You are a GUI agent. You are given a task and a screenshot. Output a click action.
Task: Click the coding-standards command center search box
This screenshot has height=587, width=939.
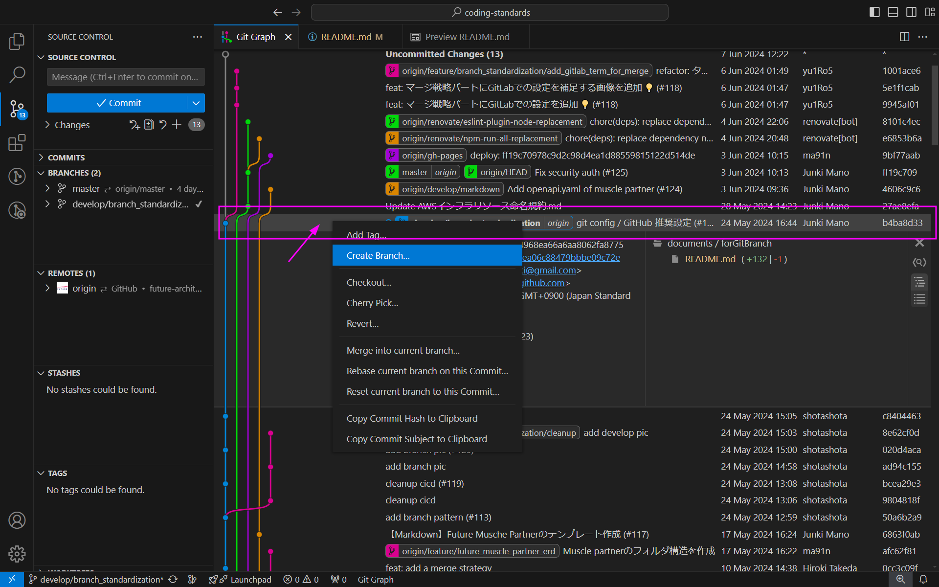coord(490,12)
